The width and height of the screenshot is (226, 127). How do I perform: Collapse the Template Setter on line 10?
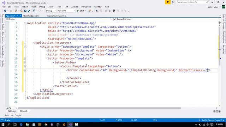coord(25,59)
